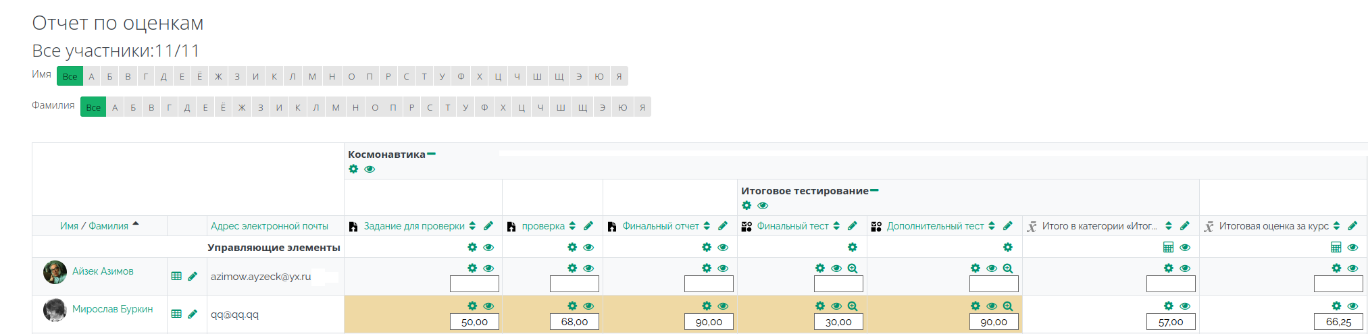Open calculator icon for Итоговая оценка за курс
Viewport: 1368px width, 334px height.
pyautogui.click(x=1336, y=247)
